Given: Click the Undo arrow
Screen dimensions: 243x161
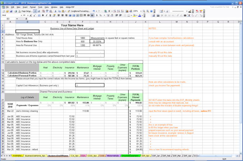Looking at the screenshot, I should [x=93, y=11].
